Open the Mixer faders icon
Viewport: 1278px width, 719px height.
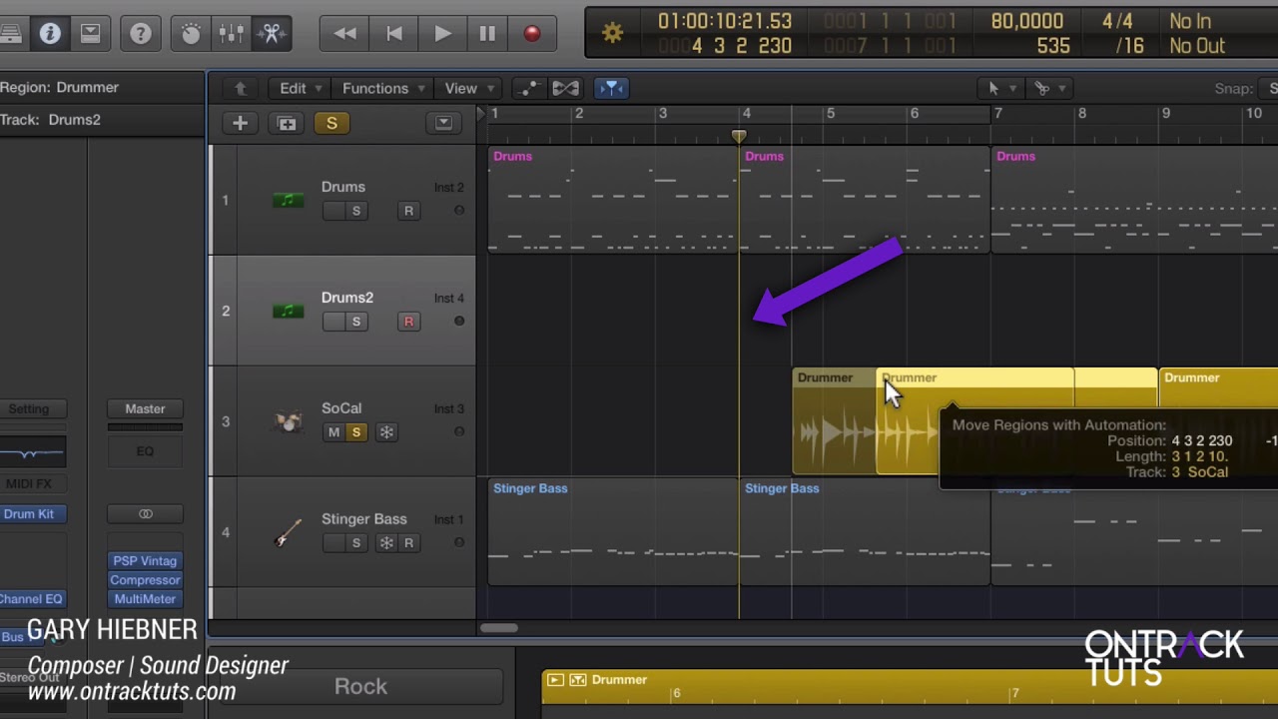coord(231,34)
